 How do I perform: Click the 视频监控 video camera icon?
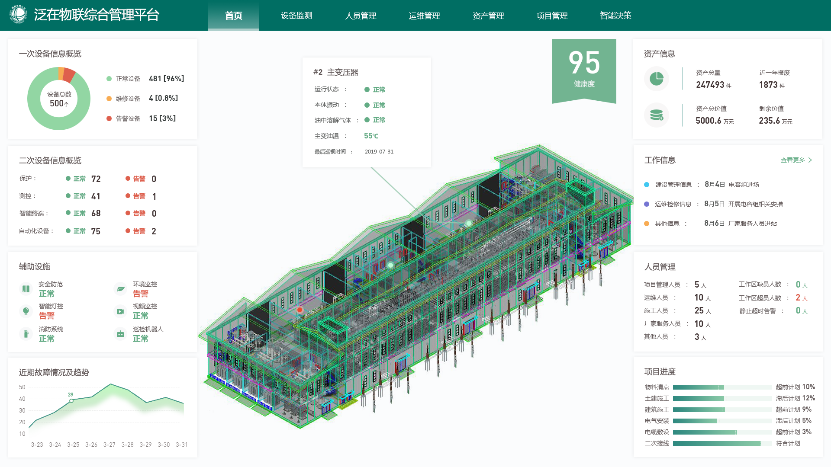[120, 311]
